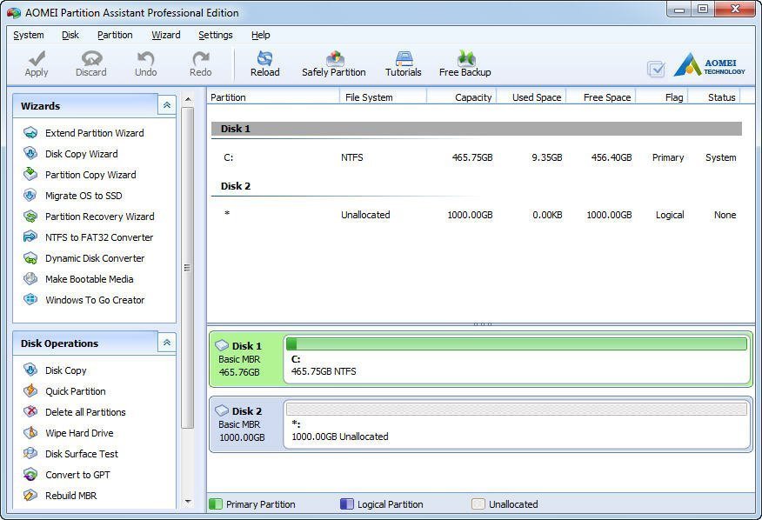Click the Flag column header
The image size is (762, 520).
pos(662,97)
